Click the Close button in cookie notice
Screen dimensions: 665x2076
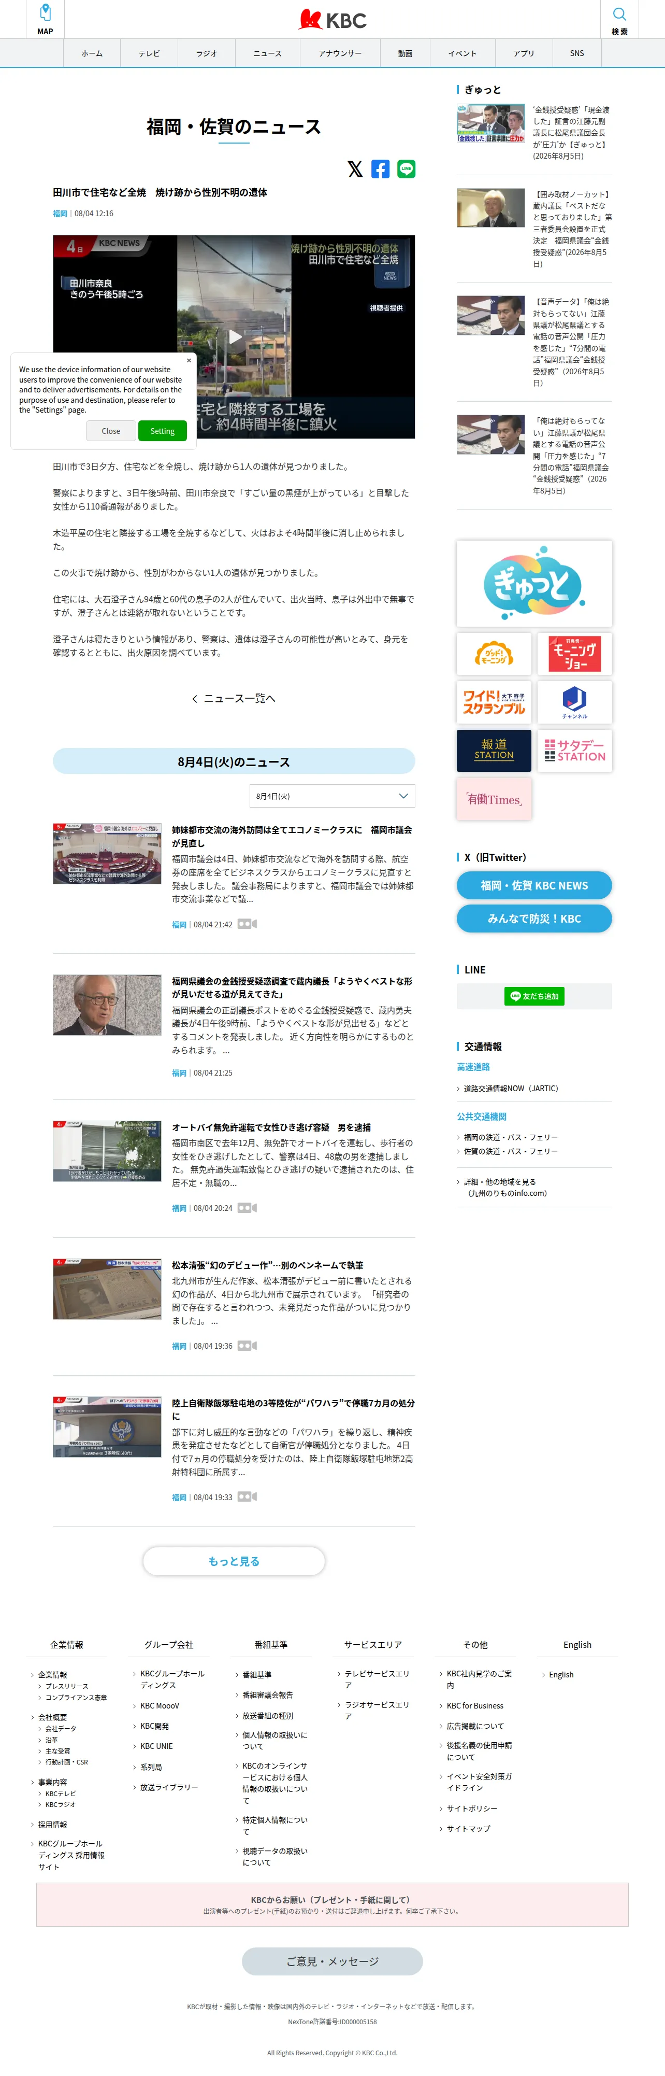(x=111, y=431)
